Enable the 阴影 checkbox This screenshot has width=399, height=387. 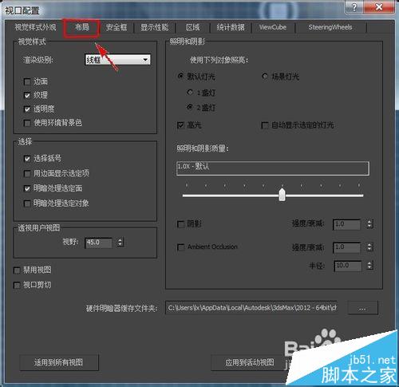coord(181,224)
